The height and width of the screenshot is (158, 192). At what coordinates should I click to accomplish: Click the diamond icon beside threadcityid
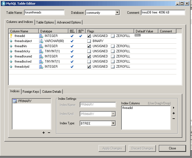(x=11, y=67)
